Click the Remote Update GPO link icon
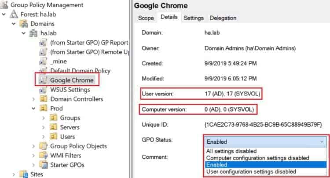This screenshot has height=178, width=330. pos(43,52)
